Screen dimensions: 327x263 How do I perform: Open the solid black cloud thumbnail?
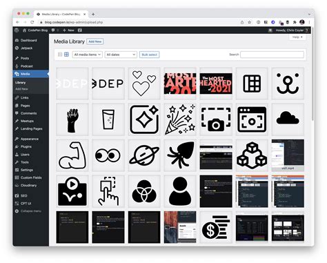coord(288,119)
